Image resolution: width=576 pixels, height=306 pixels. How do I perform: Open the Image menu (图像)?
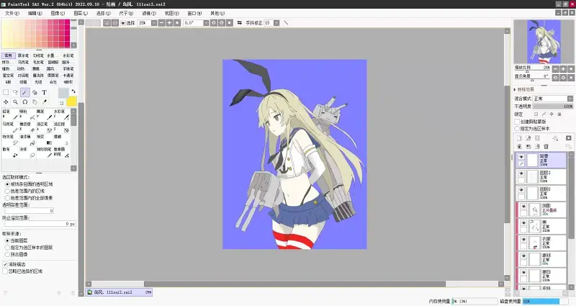(x=58, y=13)
